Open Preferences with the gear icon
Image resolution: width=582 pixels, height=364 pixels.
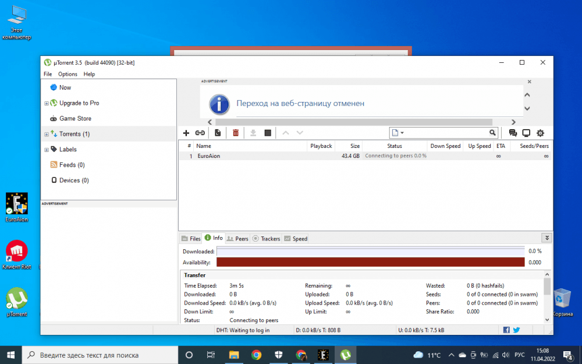[x=540, y=133]
